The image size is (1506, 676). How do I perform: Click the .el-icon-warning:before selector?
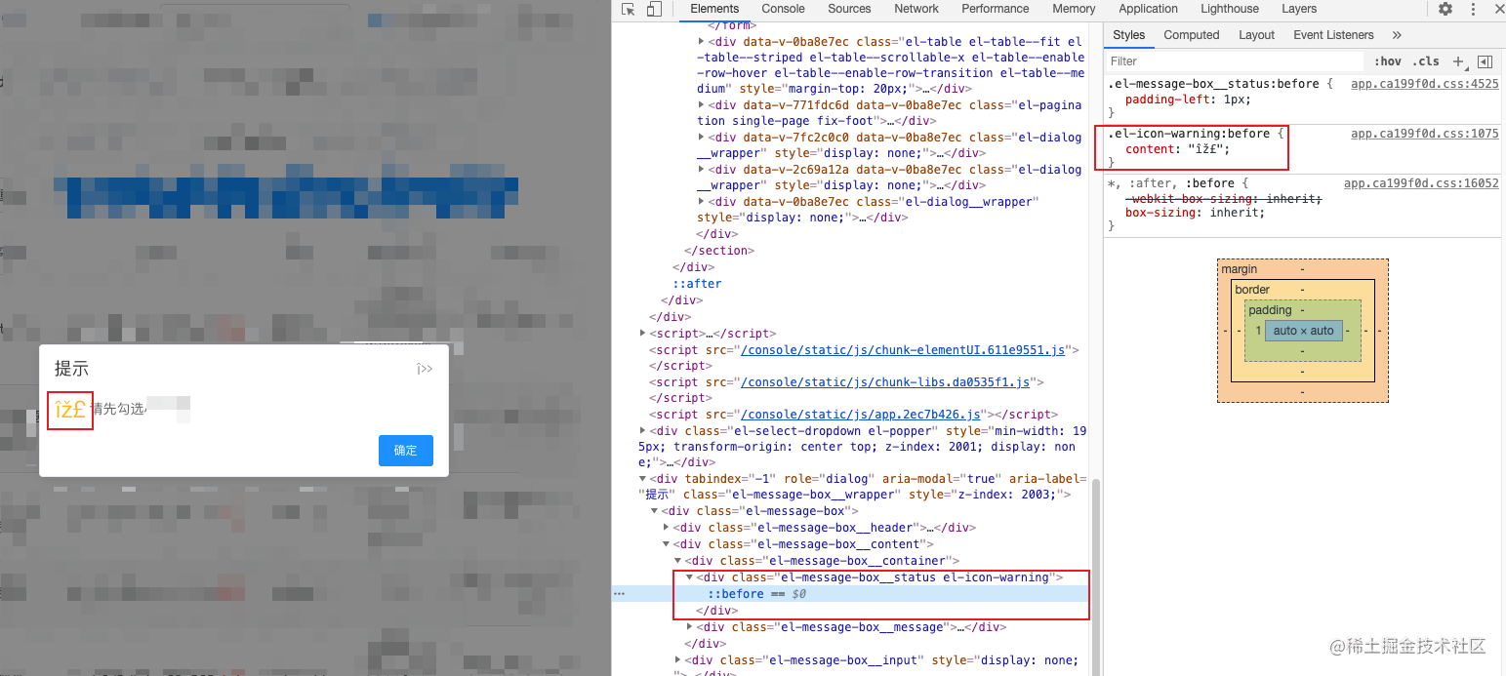[x=1189, y=134]
